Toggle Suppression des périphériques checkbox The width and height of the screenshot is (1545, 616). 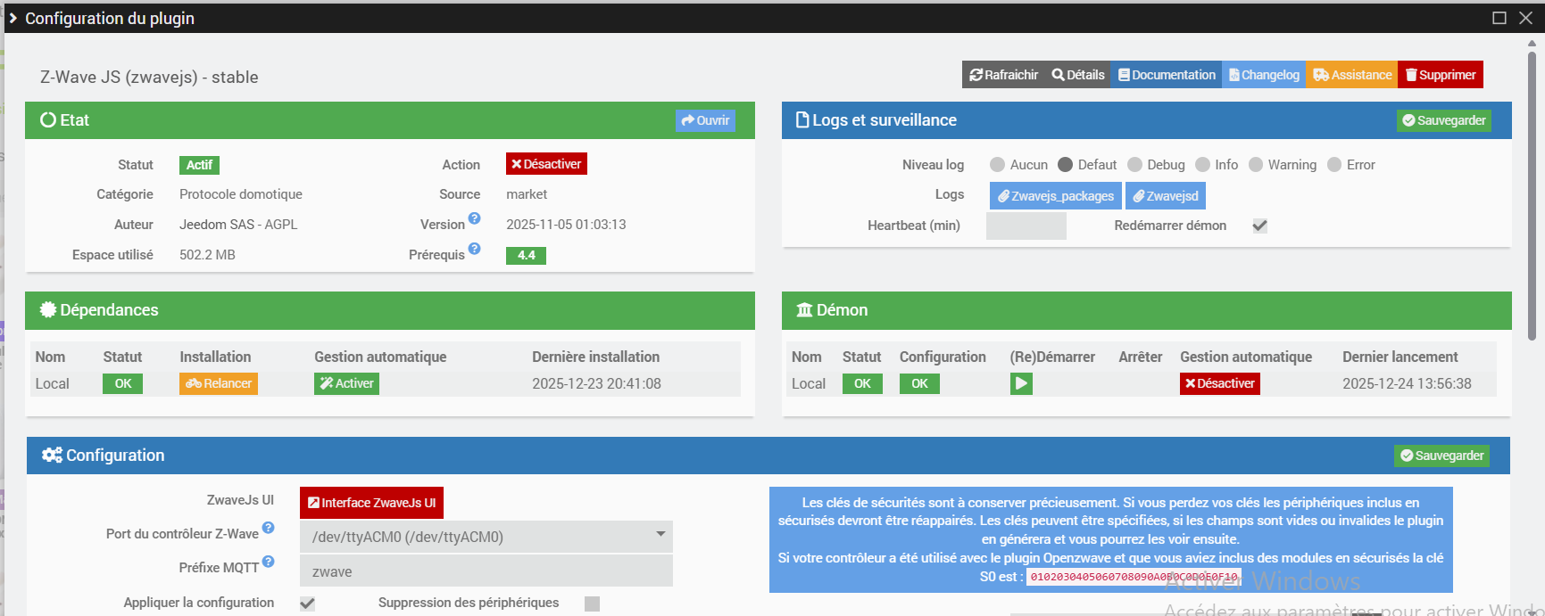(592, 604)
